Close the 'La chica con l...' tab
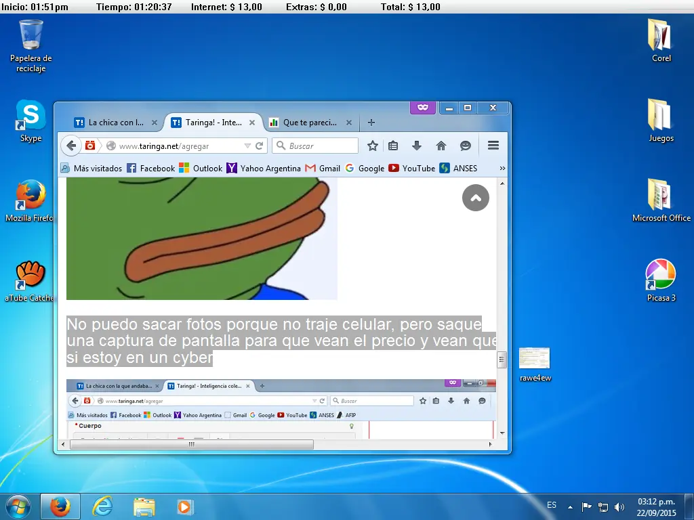This screenshot has width=694, height=520. (x=155, y=123)
